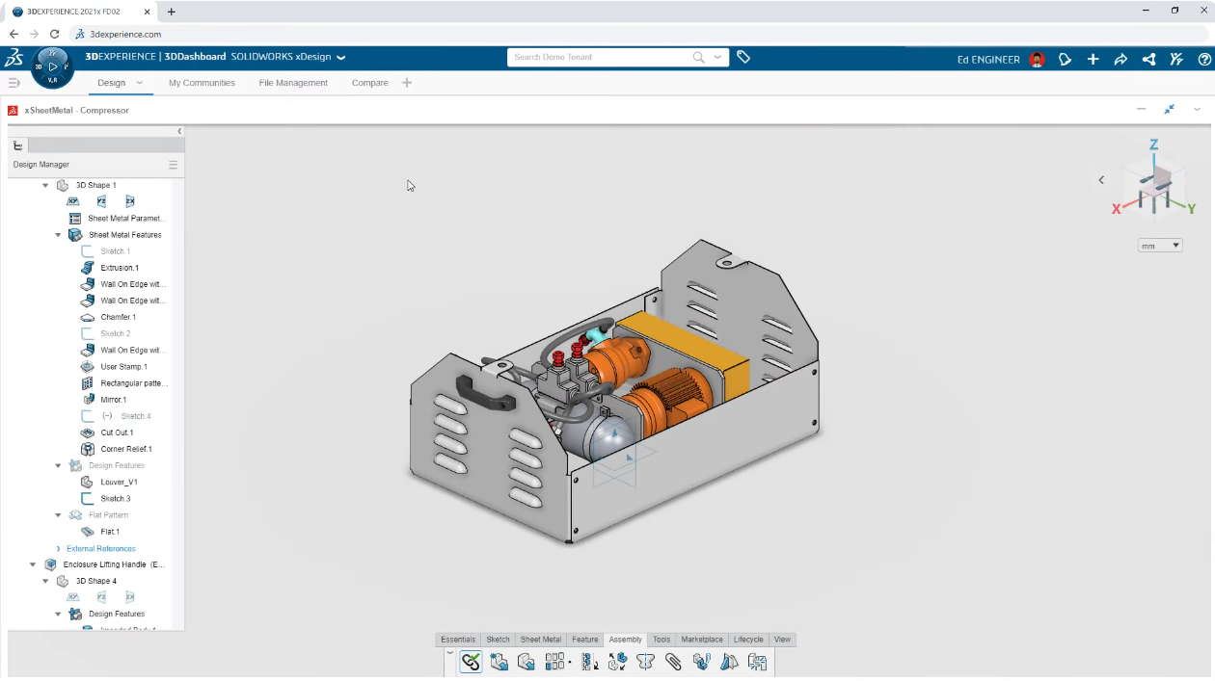Select the mate connection tool with green check
Screen dimensions: 1215x681
click(471, 662)
